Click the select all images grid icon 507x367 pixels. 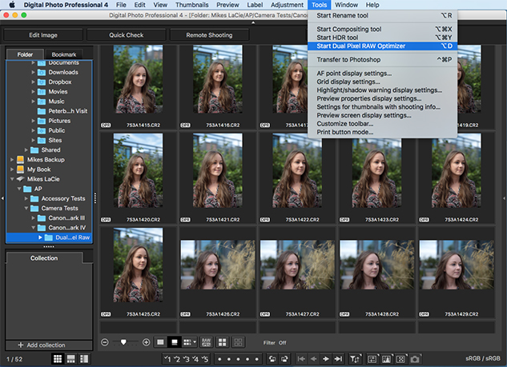point(222,342)
